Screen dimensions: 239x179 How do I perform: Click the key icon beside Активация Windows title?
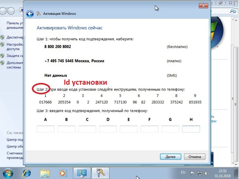tap(38, 14)
